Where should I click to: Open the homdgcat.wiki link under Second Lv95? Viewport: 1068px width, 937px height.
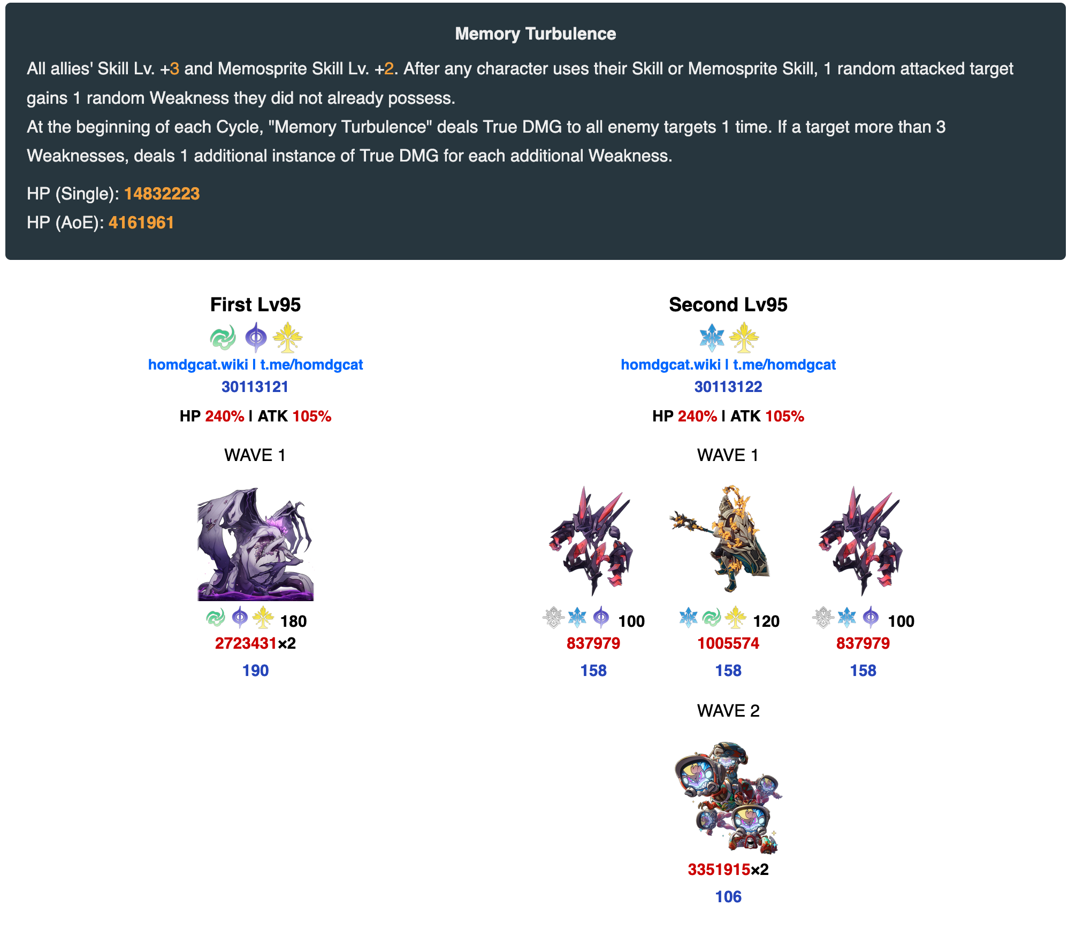pos(670,365)
